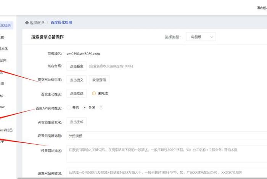The height and width of the screenshot is (179, 267).
Task: Focus the 设置网站关键词 input field
Action: tap(167, 173)
